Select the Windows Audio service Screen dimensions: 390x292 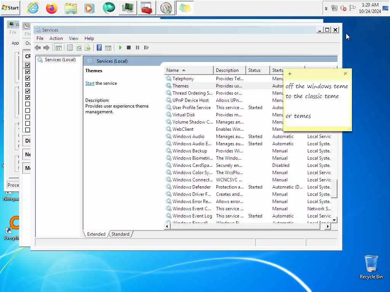coord(248,136)
